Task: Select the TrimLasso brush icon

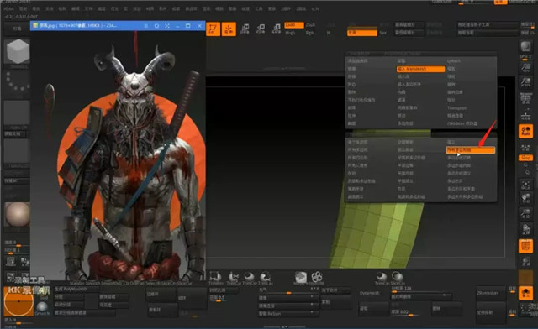Action: [x=266, y=278]
